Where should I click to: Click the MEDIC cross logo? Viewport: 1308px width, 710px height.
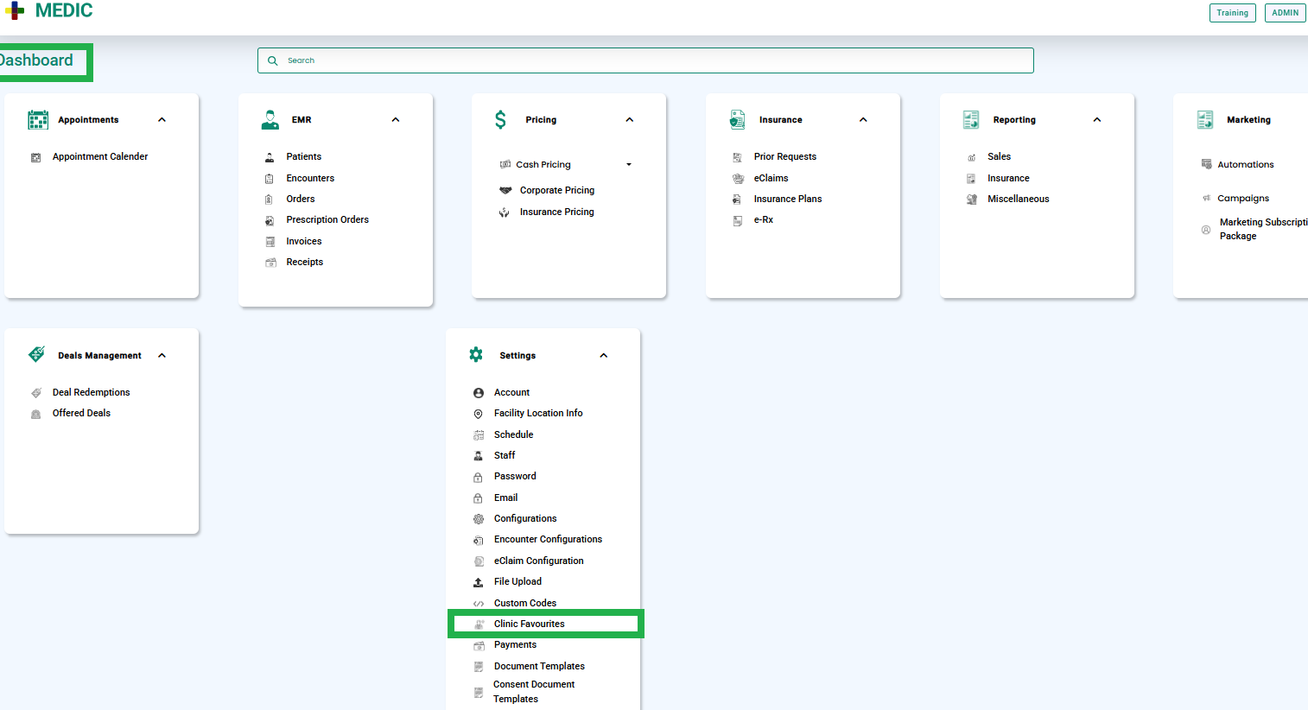click(x=15, y=10)
